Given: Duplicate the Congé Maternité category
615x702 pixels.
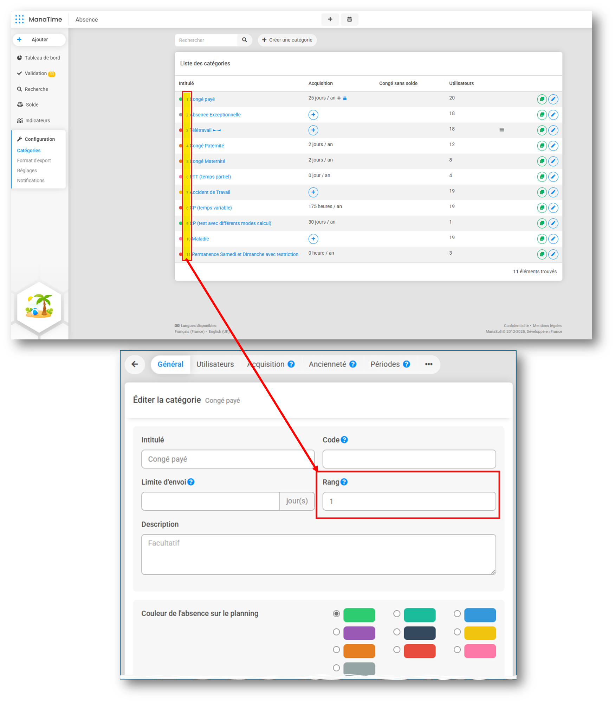Looking at the screenshot, I should tap(542, 161).
